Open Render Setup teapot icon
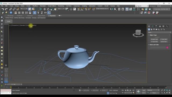172x97 pixels. 142,9
